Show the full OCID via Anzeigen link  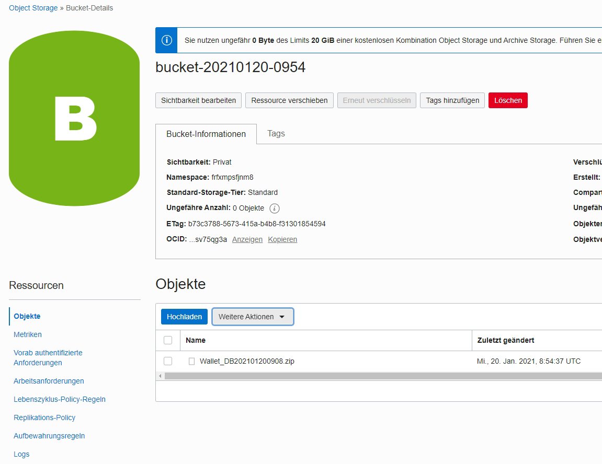(x=247, y=239)
